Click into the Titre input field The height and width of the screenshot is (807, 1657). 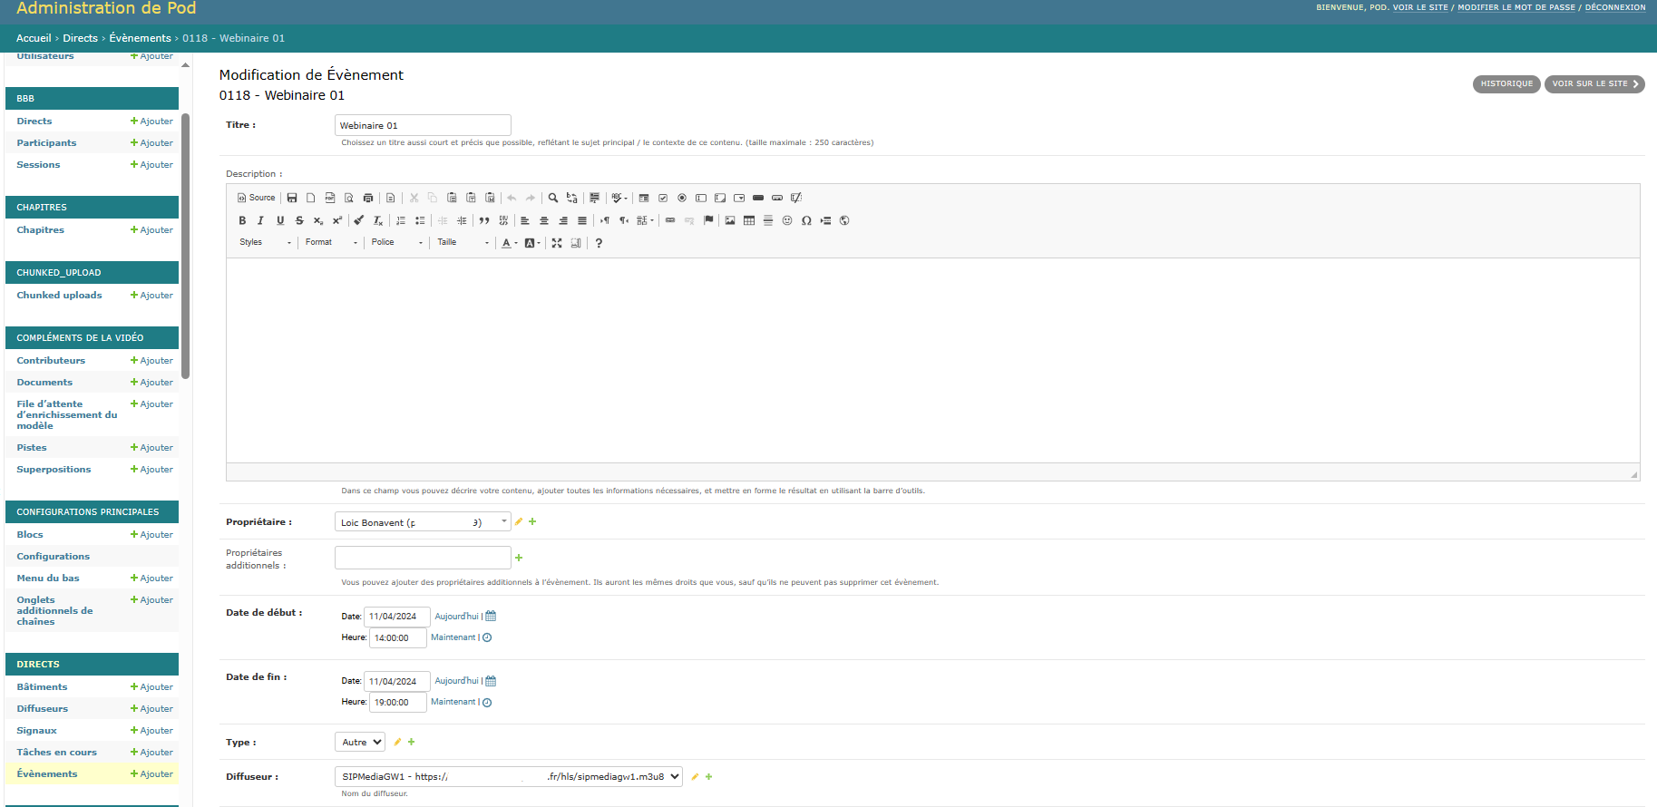[x=423, y=125]
